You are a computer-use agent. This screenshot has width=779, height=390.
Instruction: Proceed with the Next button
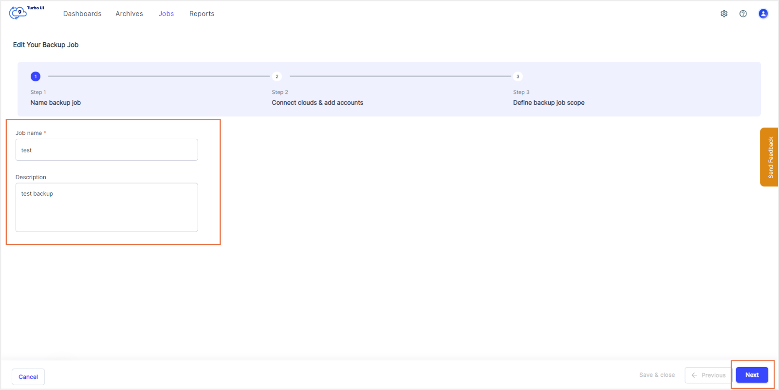click(752, 375)
